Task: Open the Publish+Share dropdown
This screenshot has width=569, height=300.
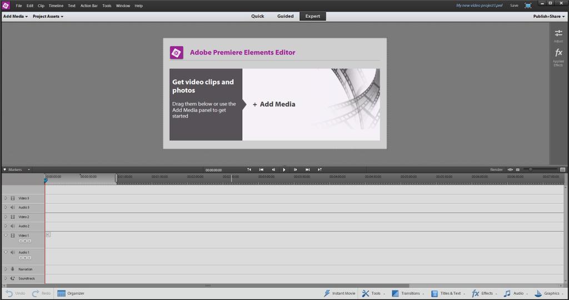Action: pyautogui.click(x=548, y=16)
